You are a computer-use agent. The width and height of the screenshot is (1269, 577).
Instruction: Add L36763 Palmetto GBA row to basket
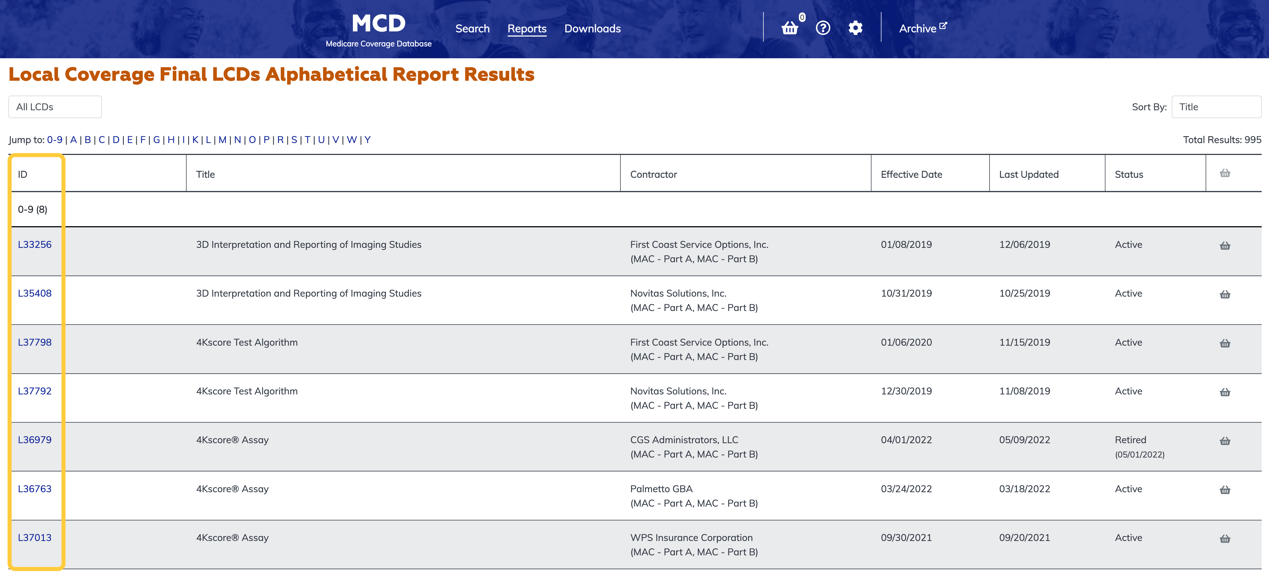[x=1225, y=490]
